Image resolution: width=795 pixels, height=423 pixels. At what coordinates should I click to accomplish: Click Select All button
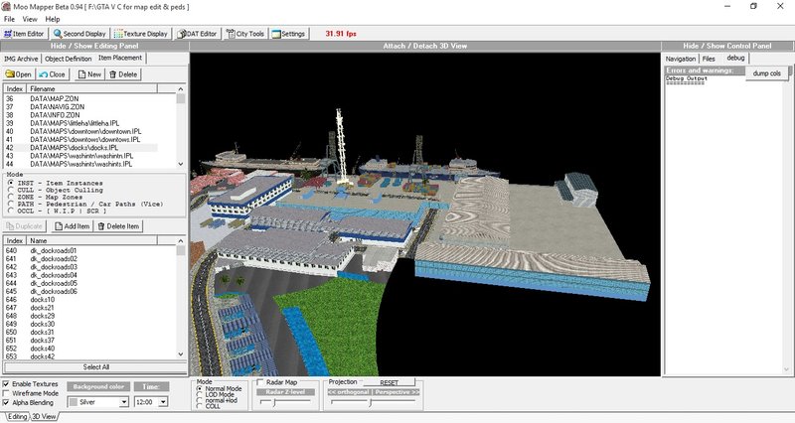[95, 367]
